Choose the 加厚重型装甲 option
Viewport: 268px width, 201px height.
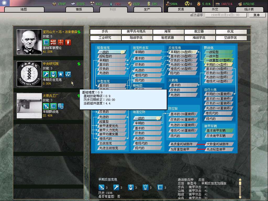183,149
